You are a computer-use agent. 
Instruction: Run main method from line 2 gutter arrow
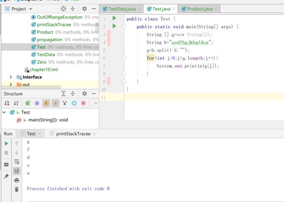click(114, 26)
